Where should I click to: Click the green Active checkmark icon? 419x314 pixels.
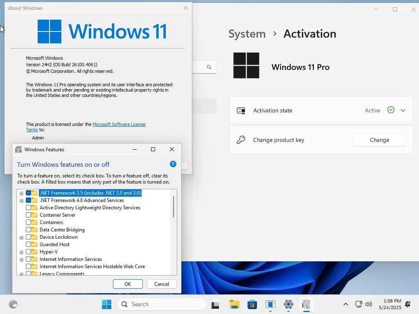[391, 110]
